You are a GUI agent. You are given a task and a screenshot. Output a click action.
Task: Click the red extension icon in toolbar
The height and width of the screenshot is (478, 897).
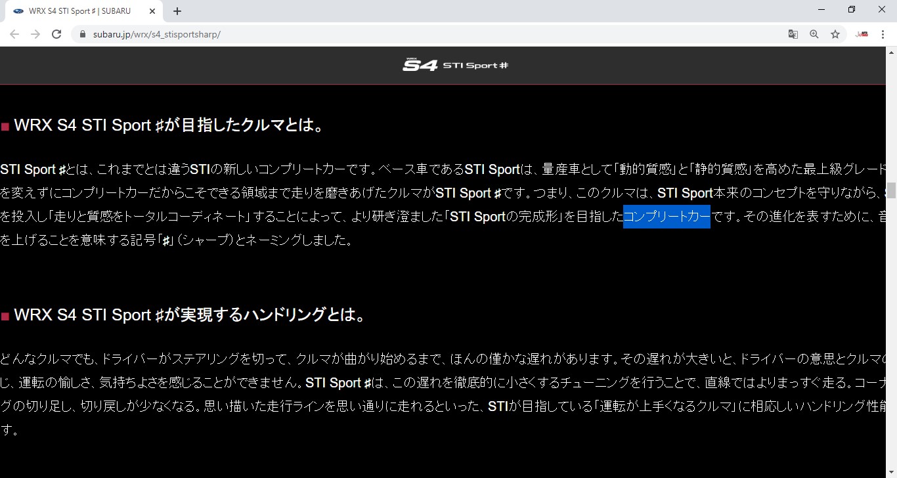[862, 34]
